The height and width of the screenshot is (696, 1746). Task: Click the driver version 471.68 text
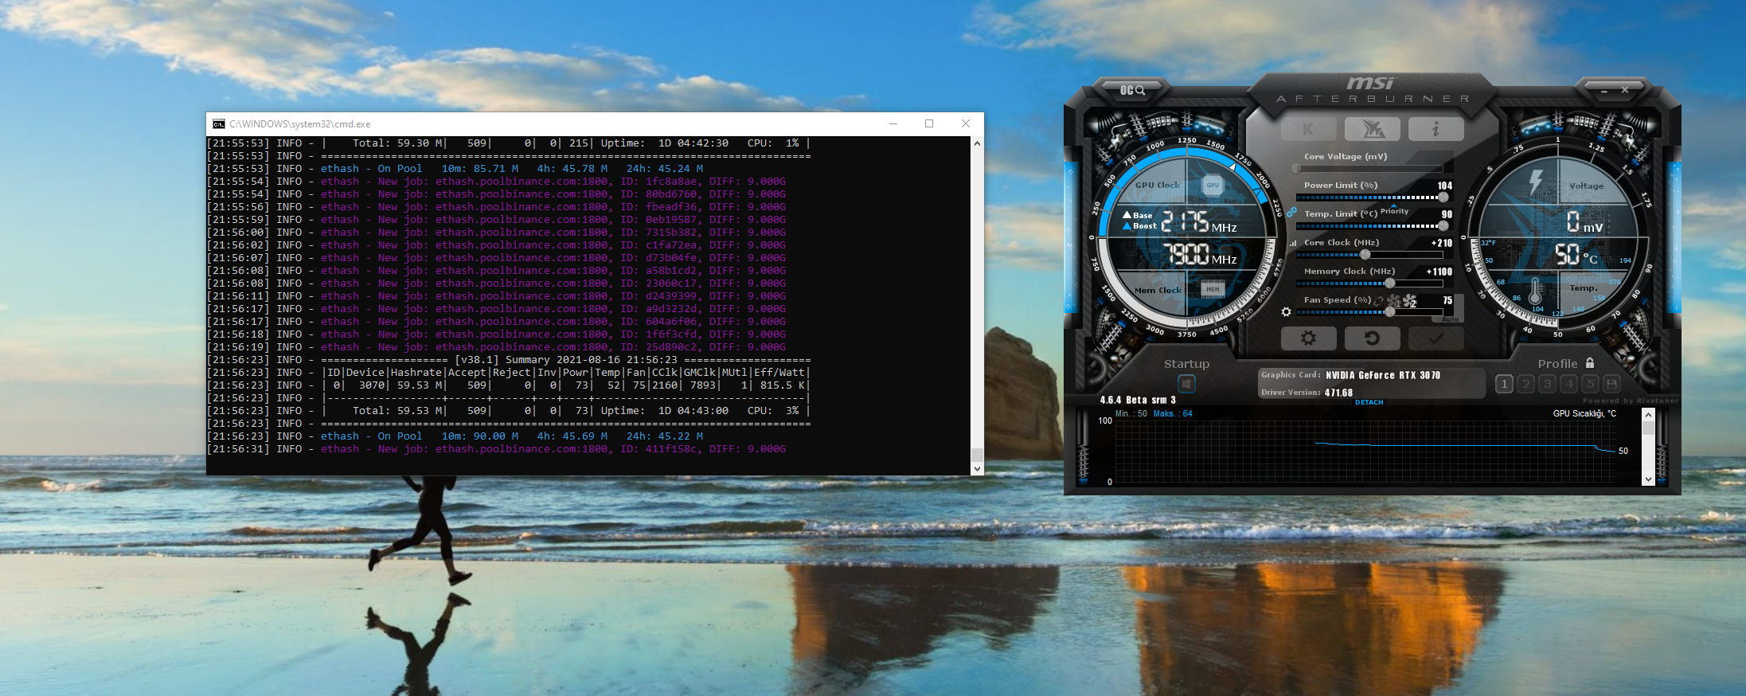click(1338, 393)
